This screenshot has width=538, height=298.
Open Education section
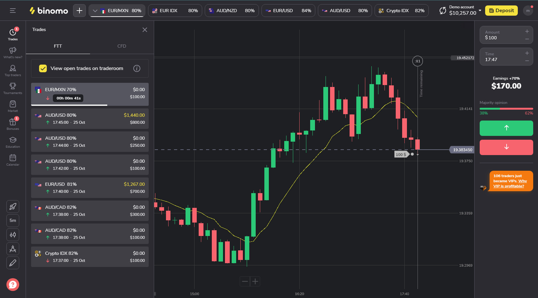click(x=13, y=142)
